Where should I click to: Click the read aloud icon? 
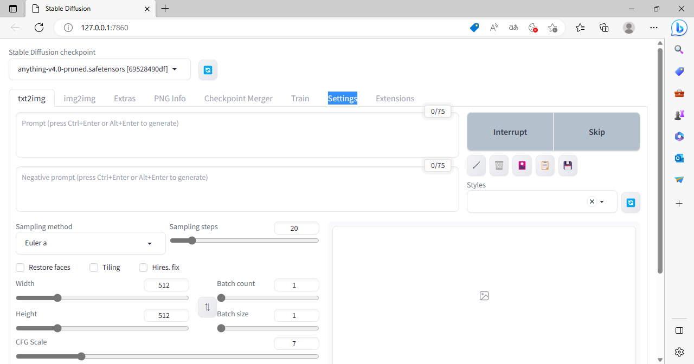click(494, 28)
